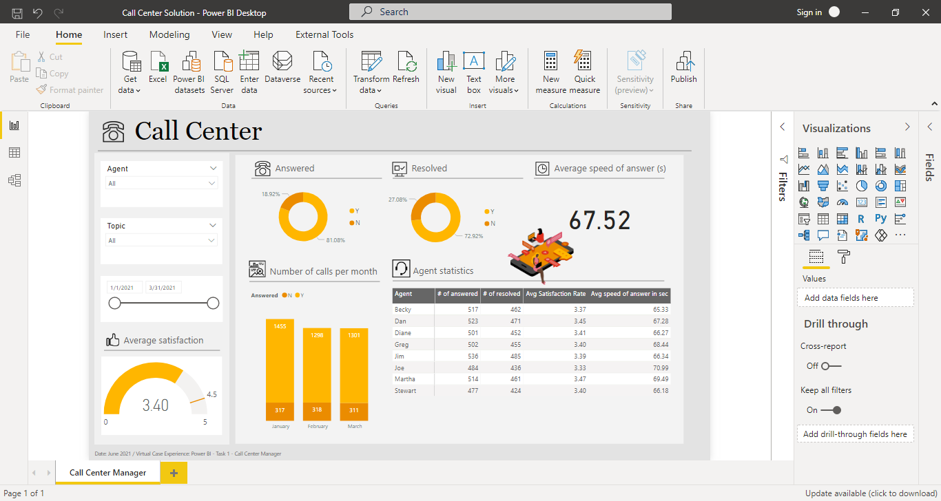Select the Card (123) visual
This screenshot has height=501, width=941.
point(862,202)
